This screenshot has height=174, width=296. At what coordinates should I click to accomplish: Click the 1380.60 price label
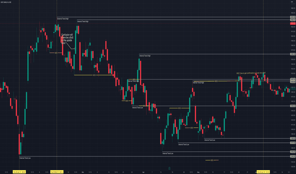(293, 139)
